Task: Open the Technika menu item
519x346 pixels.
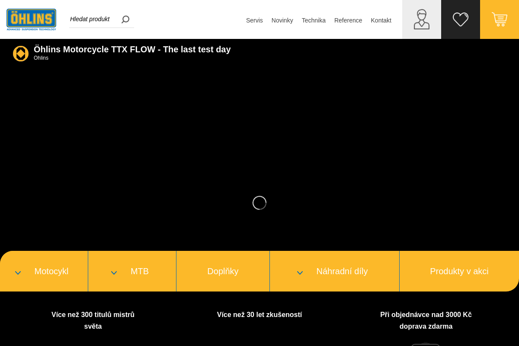Action: tap(314, 20)
